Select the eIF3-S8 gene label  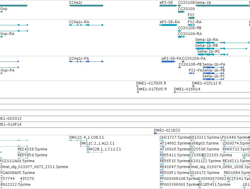(x=166, y=3)
